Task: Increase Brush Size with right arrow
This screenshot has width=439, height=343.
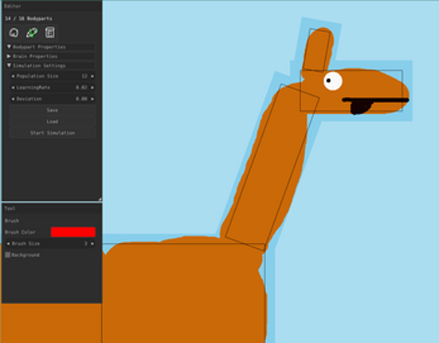Action: point(92,243)
